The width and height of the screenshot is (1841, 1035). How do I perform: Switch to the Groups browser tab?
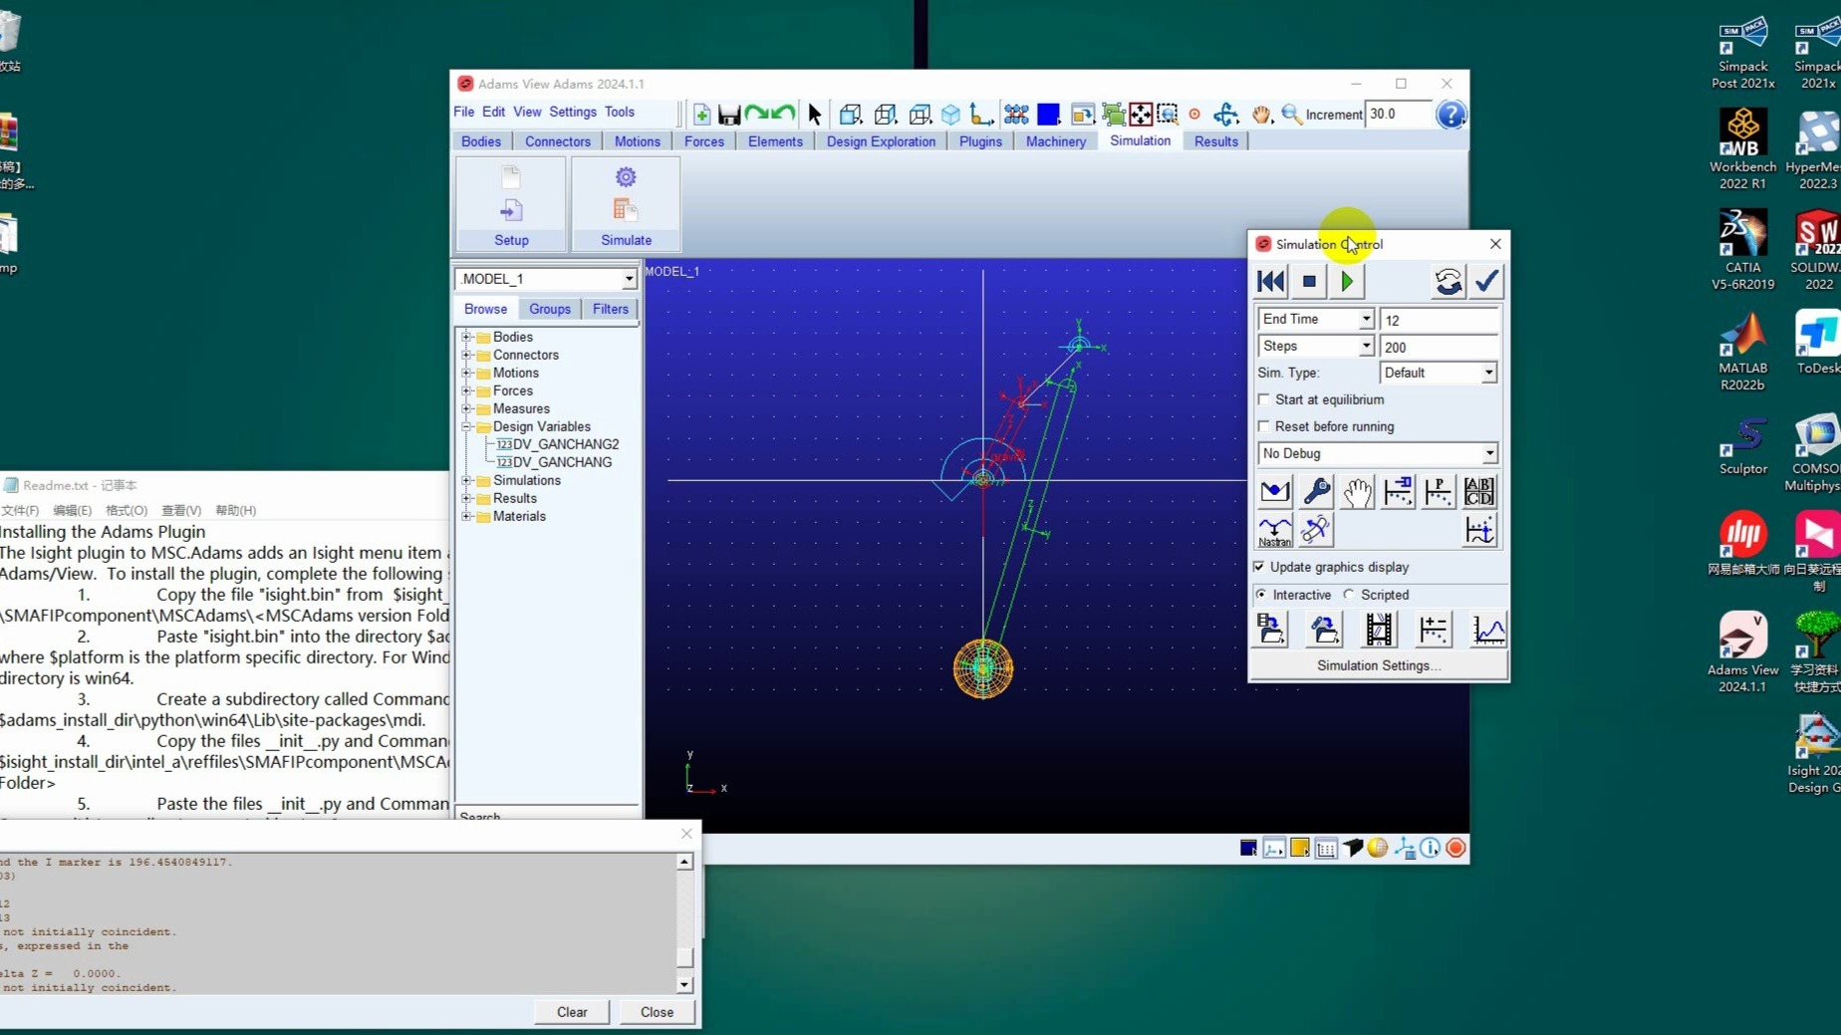(550, 309)
